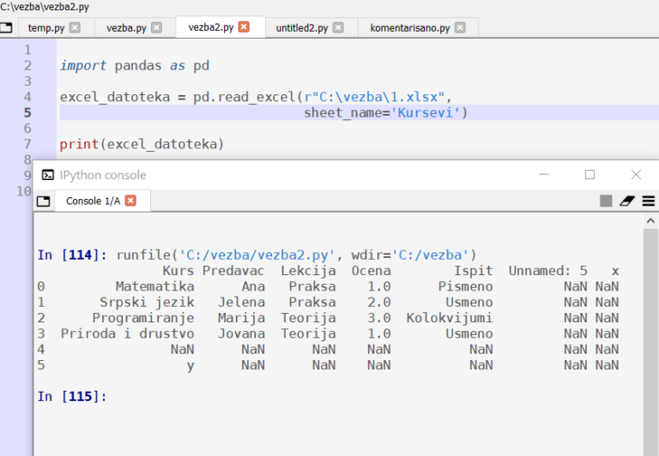Click the 'Marija' cell in output

click(241, 318)
